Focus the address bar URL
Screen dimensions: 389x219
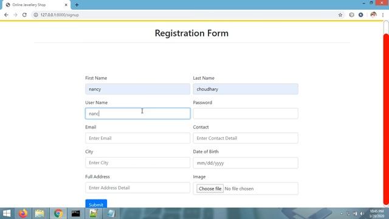(x=60, y=15)
